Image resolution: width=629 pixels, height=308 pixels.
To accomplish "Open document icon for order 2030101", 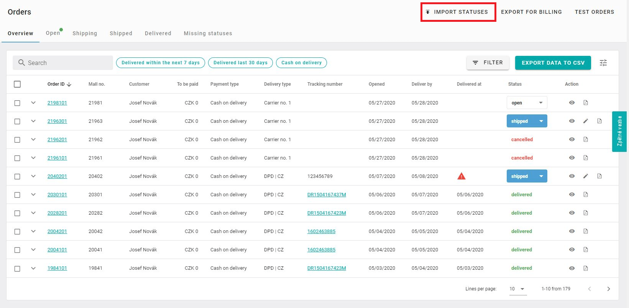I will pyautogui.click(x=586, y=194).
